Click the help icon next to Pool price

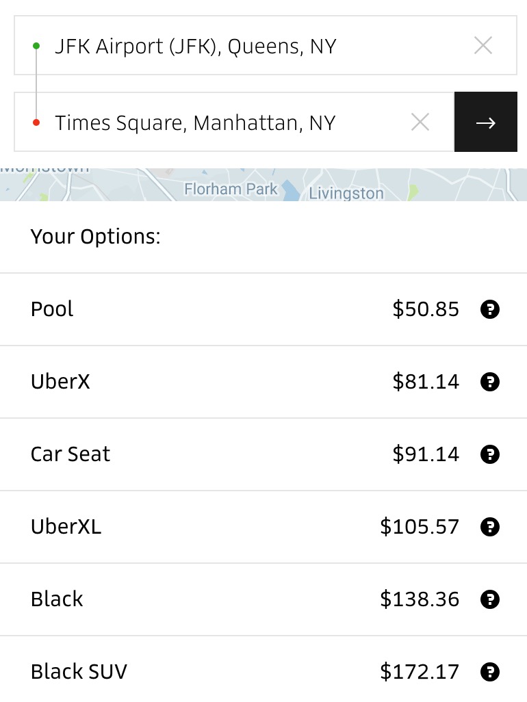point(490,310)
